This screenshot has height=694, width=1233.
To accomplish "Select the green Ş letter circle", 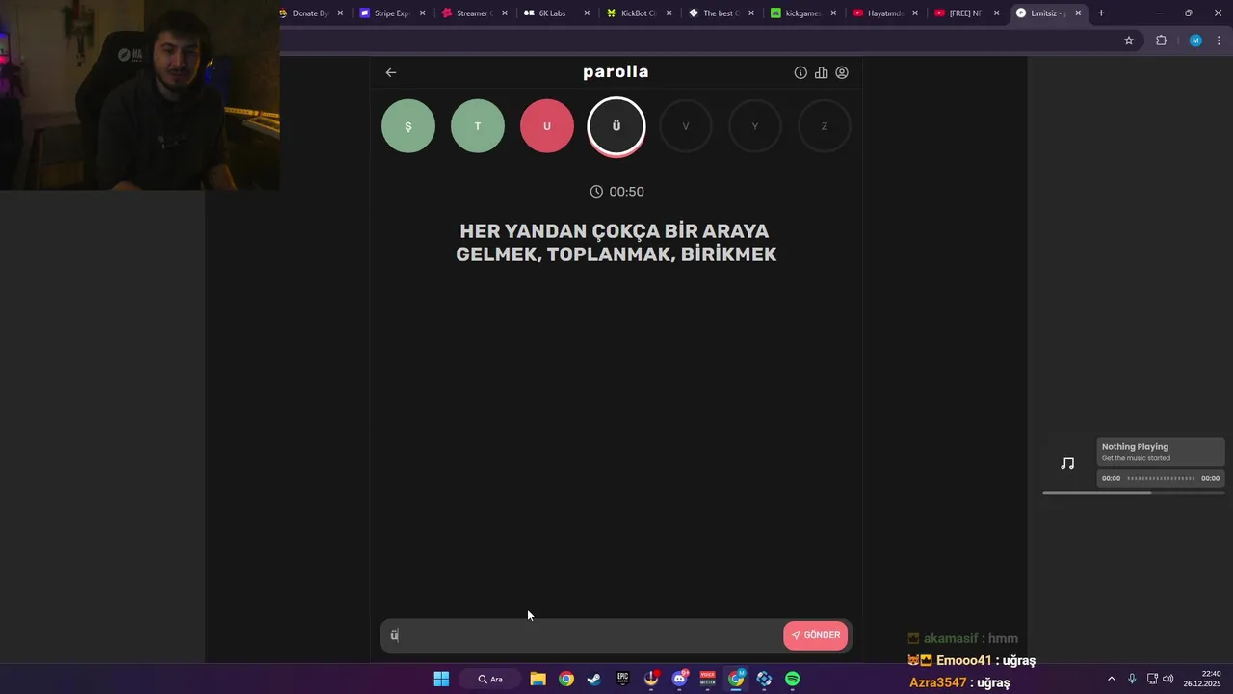I will coord(408,126).
